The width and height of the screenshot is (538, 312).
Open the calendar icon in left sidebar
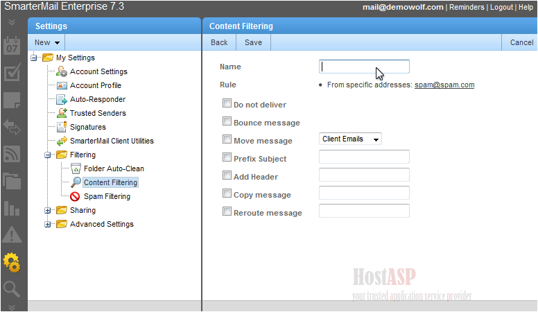pos(12,45)
